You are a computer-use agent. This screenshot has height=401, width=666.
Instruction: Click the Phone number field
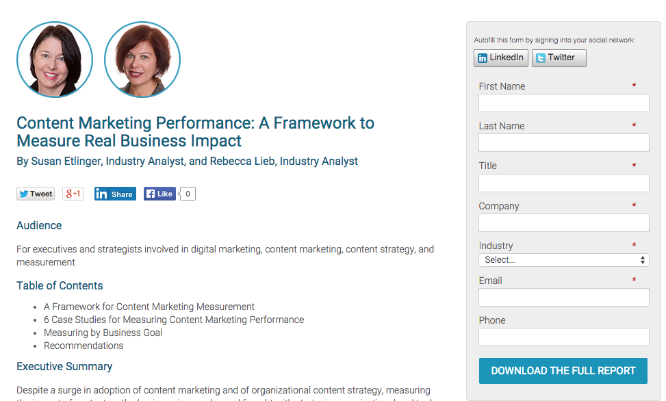coord(563,337)
